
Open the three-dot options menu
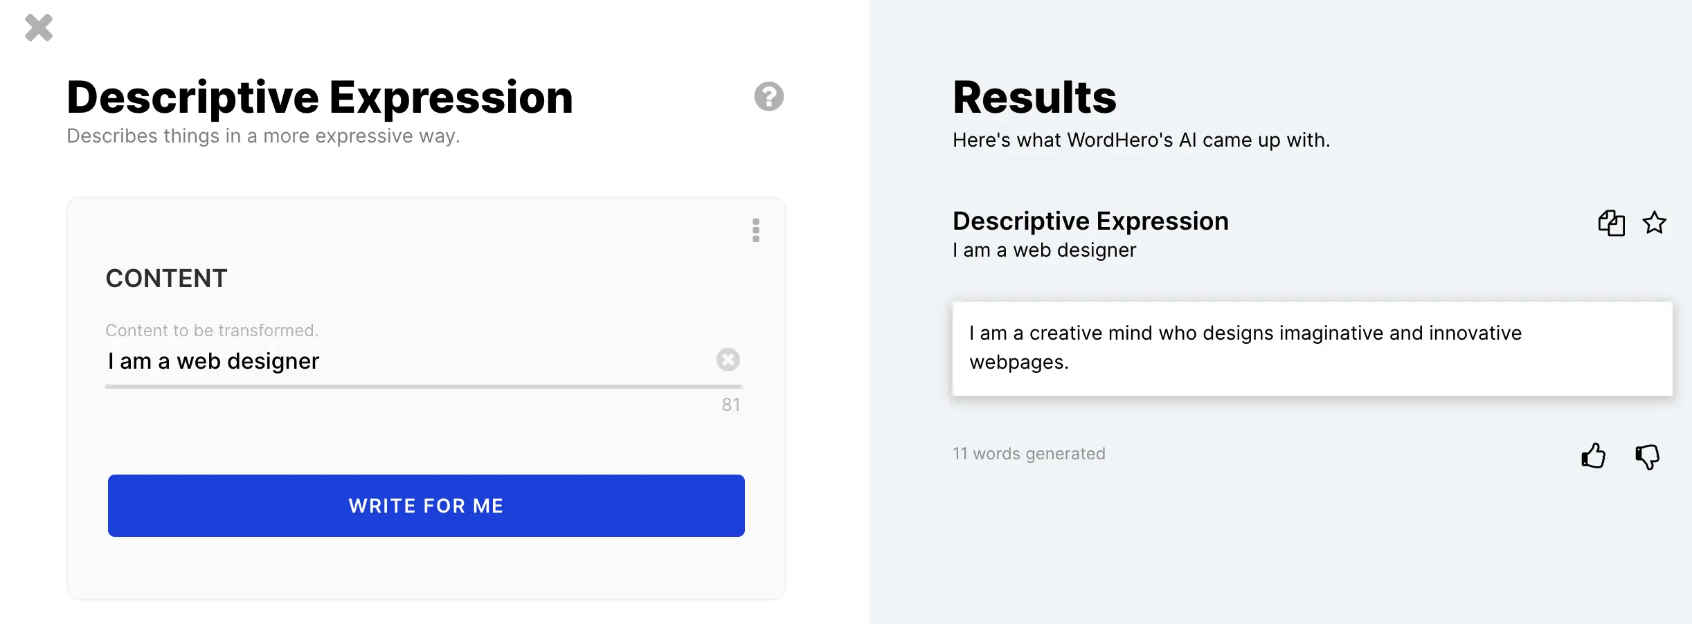[755, 230]
